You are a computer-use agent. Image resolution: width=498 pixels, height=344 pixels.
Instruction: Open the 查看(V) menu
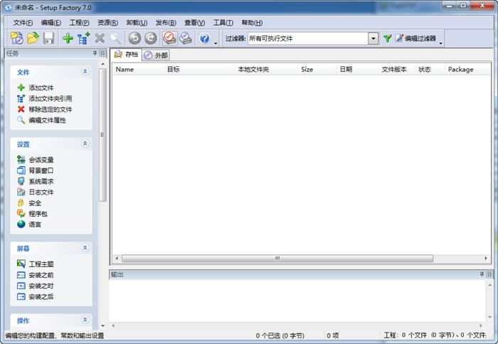(x=194, y=23)
